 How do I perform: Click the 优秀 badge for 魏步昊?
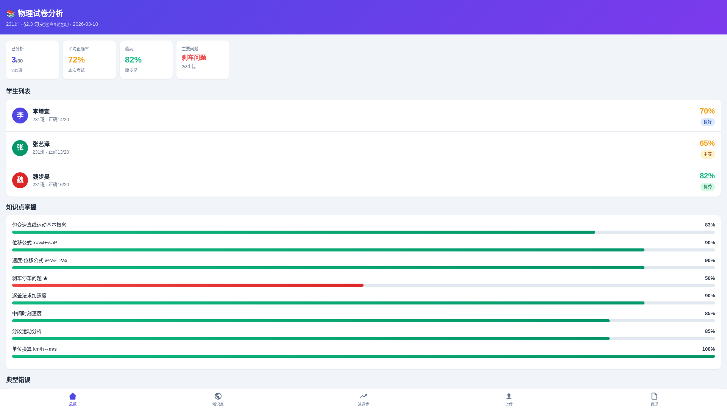coord(707,187)
